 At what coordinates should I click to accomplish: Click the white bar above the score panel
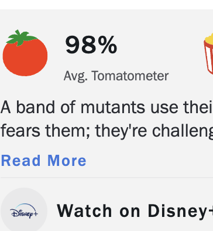coord(106,5)
